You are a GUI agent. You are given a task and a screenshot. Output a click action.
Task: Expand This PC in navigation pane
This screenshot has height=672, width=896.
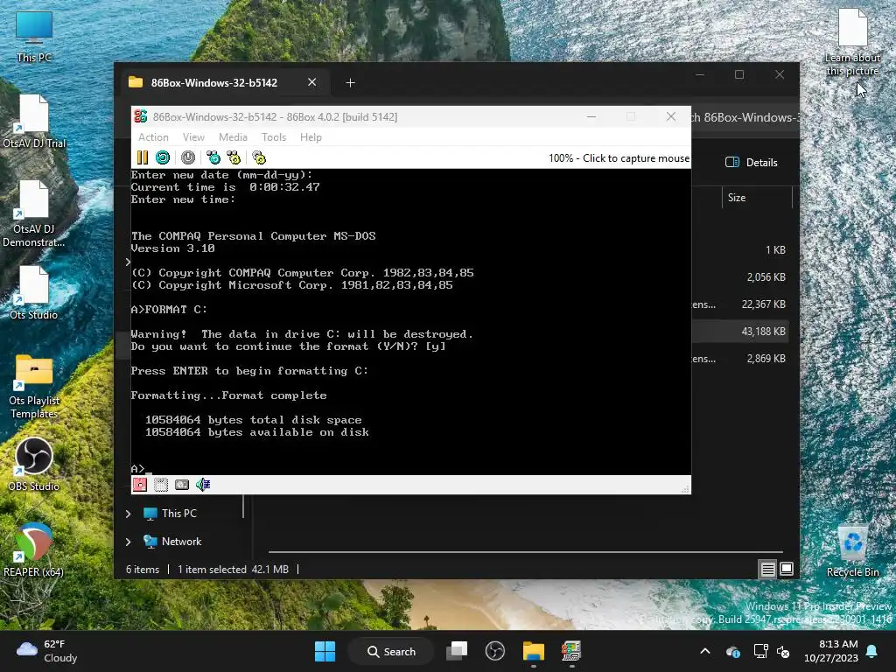(129, 514)
